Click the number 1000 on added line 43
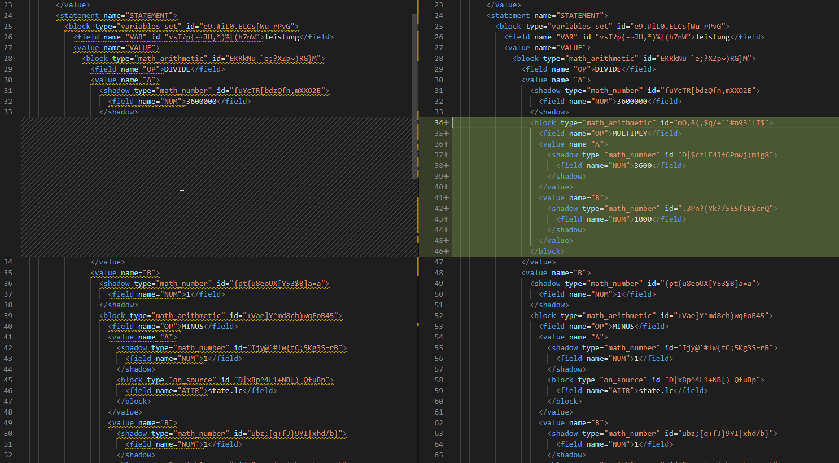This screenshot has height=463, width=839. [643, 219]
